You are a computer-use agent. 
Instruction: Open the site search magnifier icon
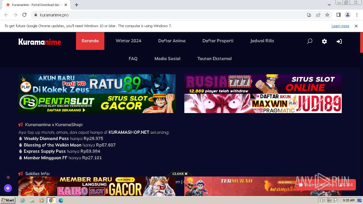pos(310,41)
